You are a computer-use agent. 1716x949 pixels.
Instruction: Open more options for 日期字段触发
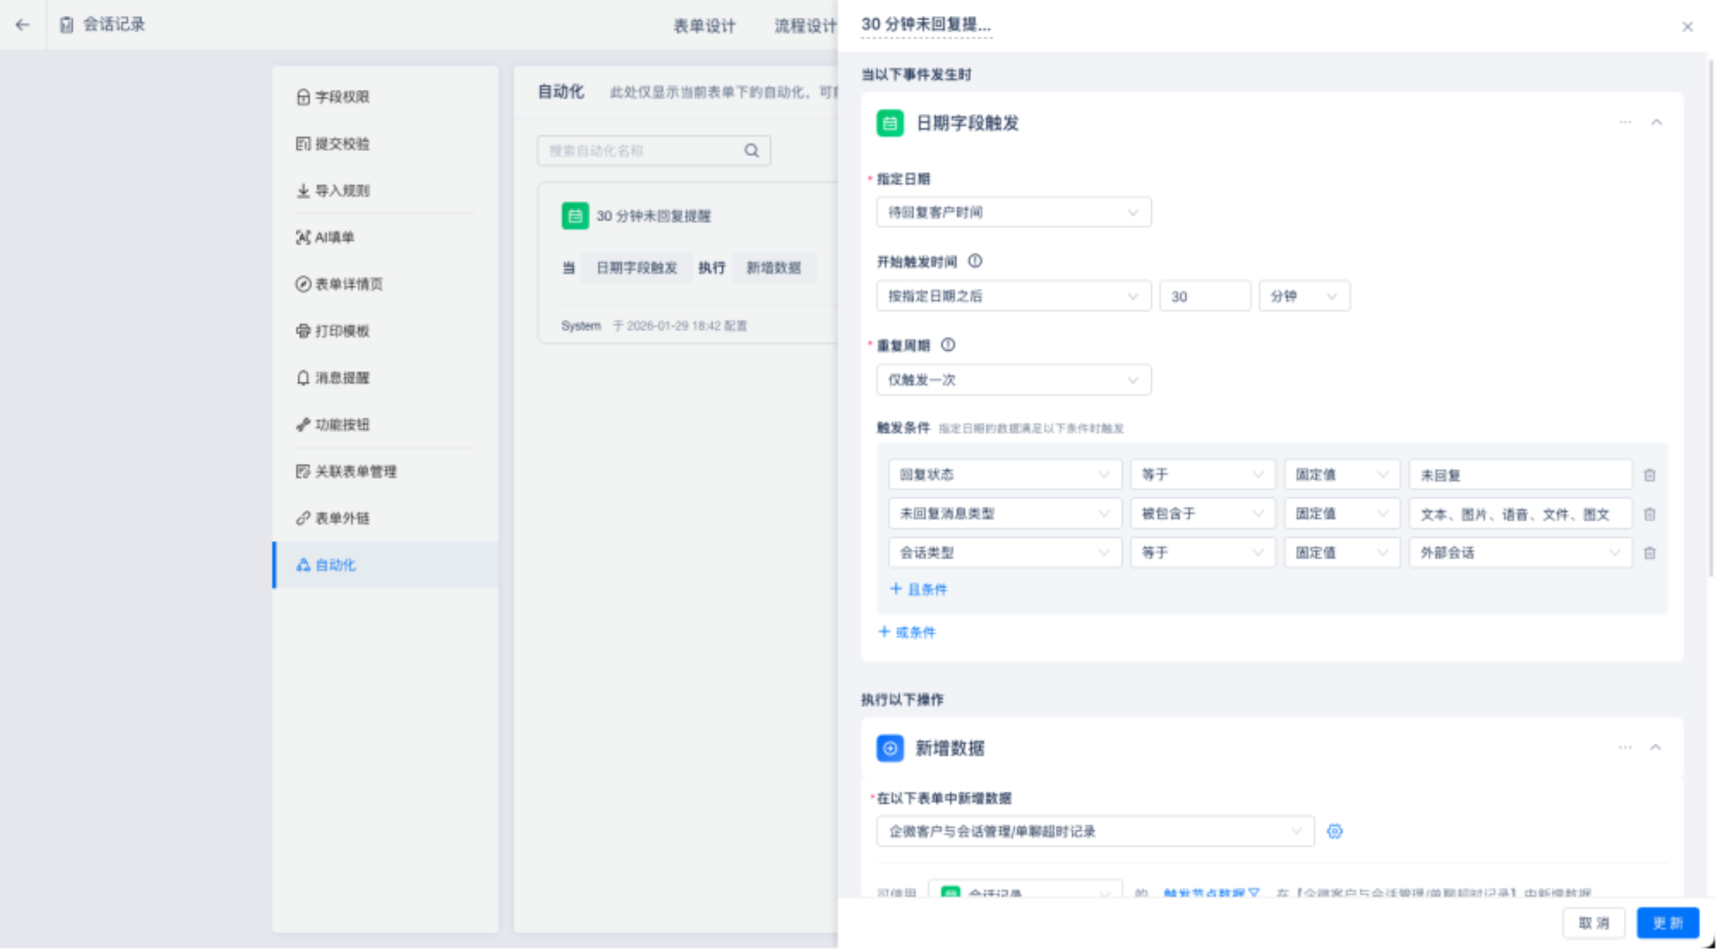pyautogui.click(x=1626, y=123)
